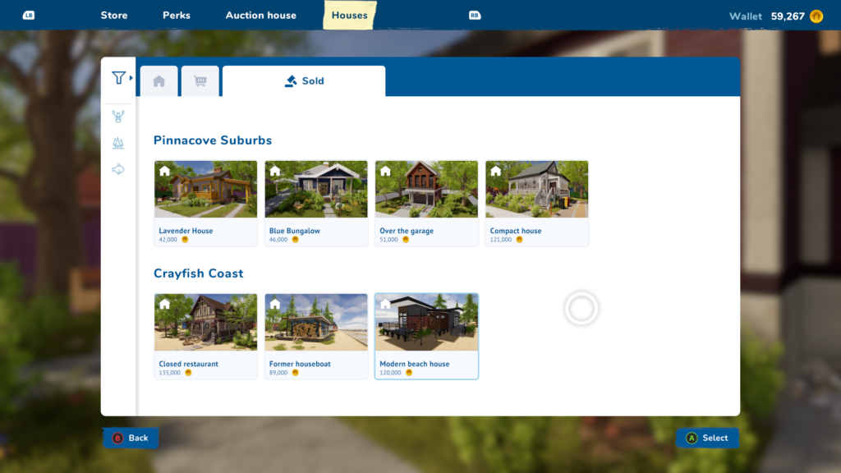The height and width of the screenshot is (473, 841).
Task: Click the coin icon next to 121,000
Action: coord(519,240)
